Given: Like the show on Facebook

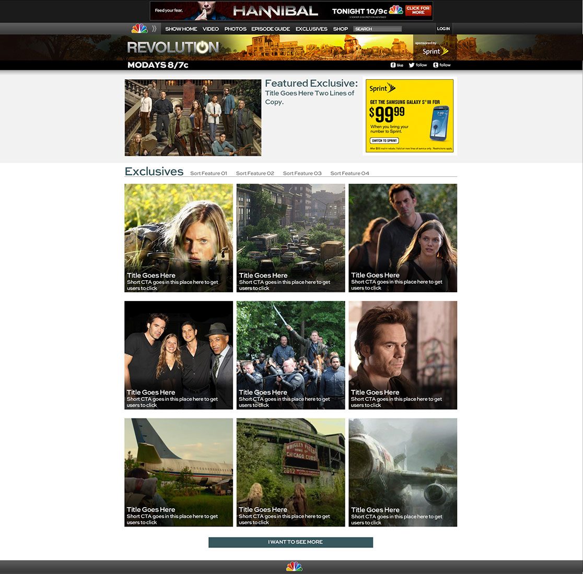Looking at the screenshot, I should (397, 65).
